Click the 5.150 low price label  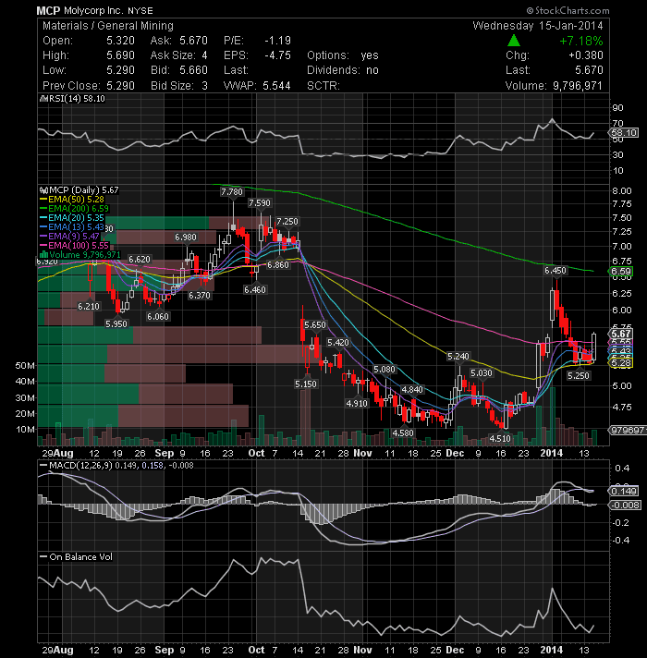pos(306,384)
